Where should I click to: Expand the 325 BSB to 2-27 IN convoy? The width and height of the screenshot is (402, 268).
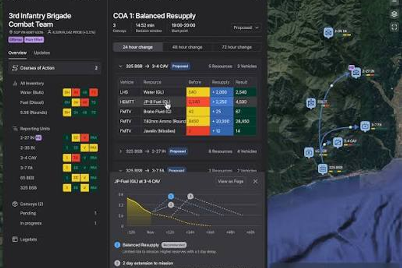click(121, 151)
